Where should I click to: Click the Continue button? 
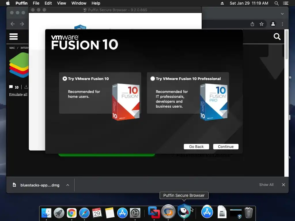pyautogui.click(x=226, y=146)
